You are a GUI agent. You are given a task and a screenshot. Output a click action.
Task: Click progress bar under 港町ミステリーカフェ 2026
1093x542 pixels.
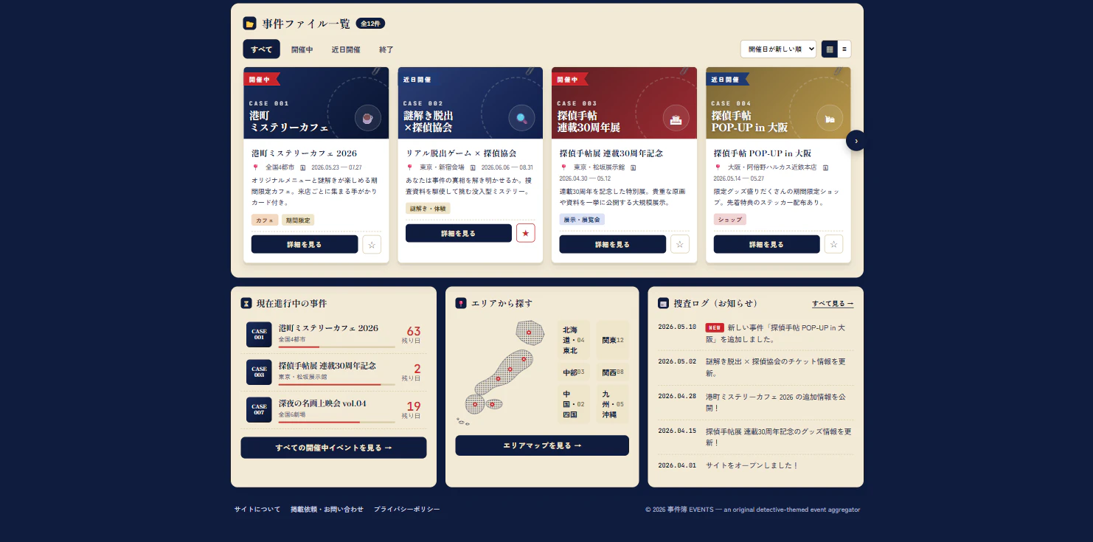click(337, 347)
